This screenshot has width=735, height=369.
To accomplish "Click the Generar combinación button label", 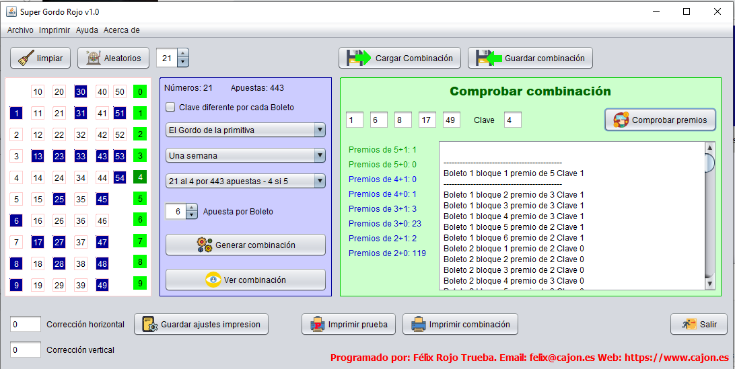I will (256, 245).
